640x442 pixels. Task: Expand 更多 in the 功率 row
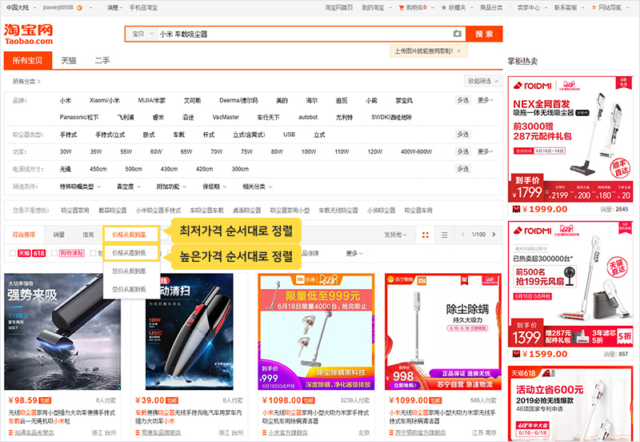point(486,151)
